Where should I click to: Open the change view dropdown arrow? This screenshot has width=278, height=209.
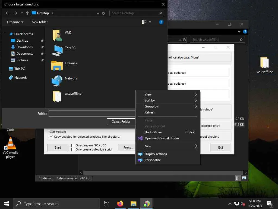[150, 22]
